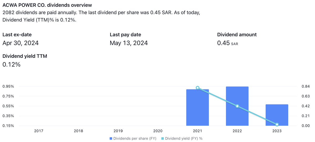Click the 0.63 right axis label
The width and height of the screenshot is (315, 142).
306,96
